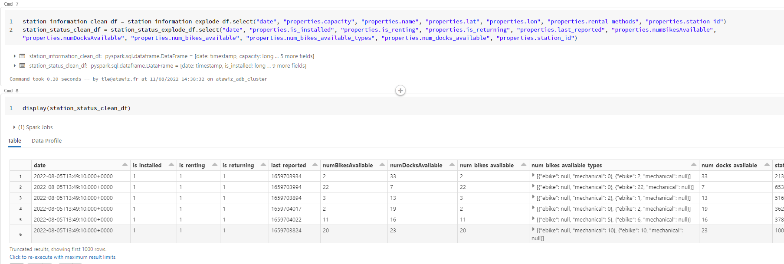
Task: Sort table by the date column
Action: click(125, 165)
